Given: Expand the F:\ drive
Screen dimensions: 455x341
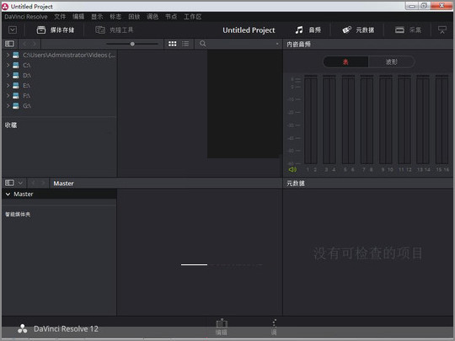Looking at the screenshot, I should [8, 95].
